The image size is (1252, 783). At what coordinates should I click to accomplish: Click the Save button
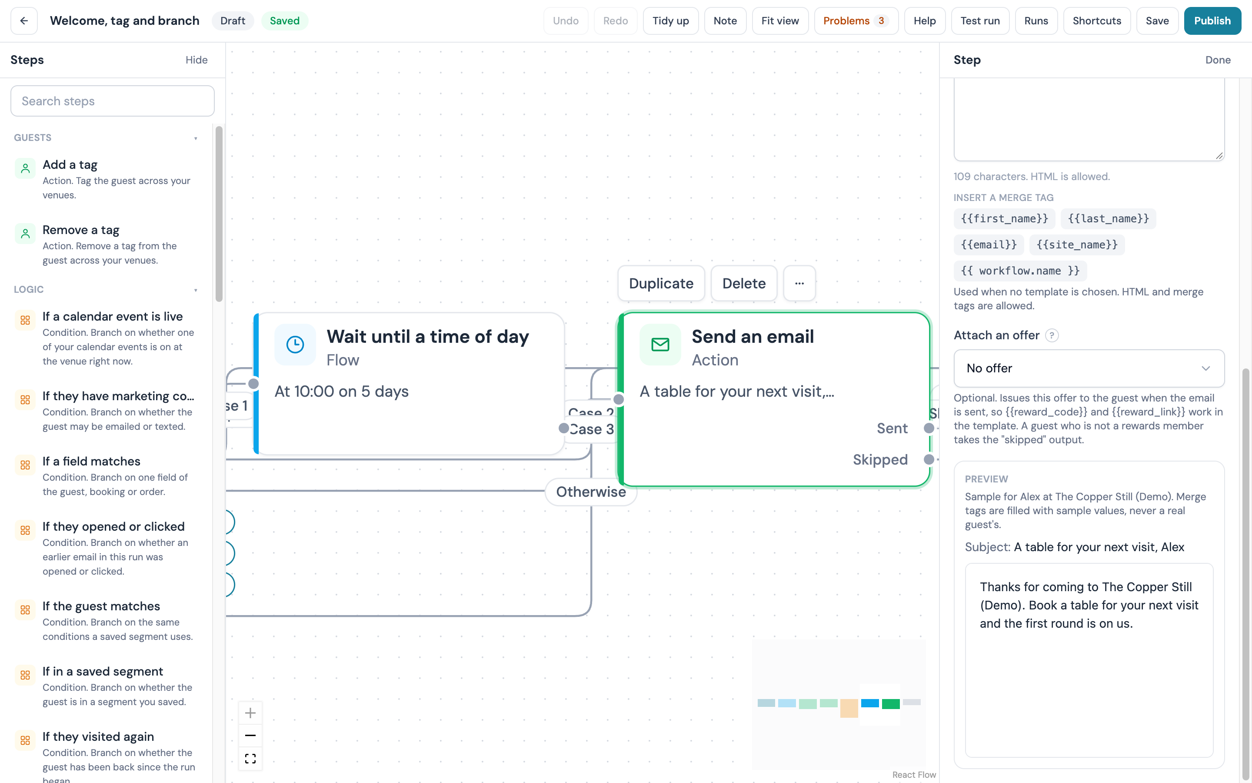tap(1157, 21)
